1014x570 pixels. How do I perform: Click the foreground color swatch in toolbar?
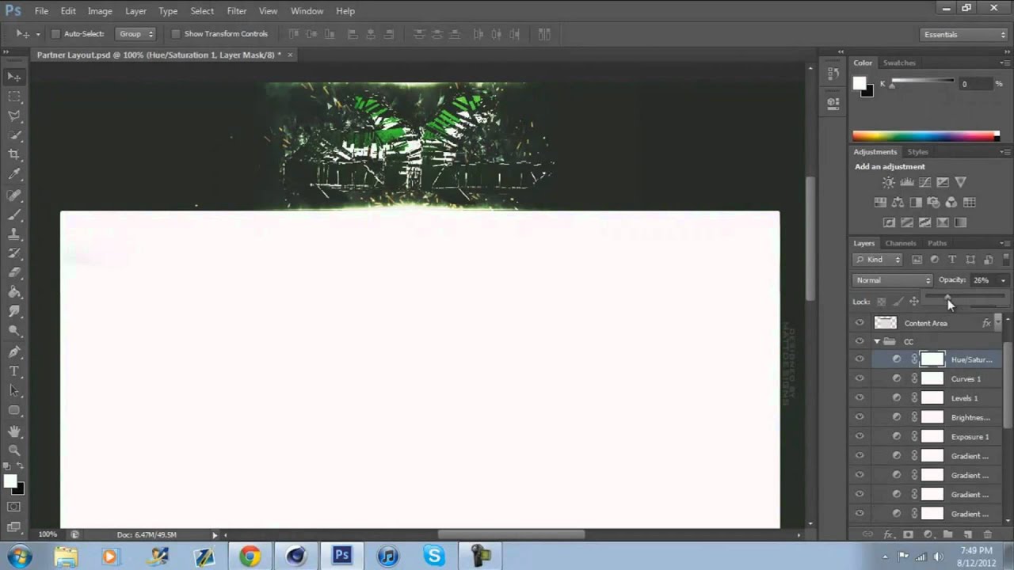pyautogui.click(x=10, y=481)
